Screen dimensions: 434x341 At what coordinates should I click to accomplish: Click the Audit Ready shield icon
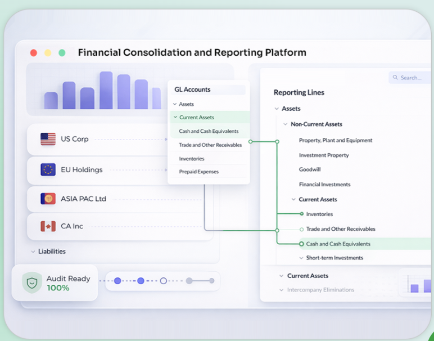pos(32,282)
